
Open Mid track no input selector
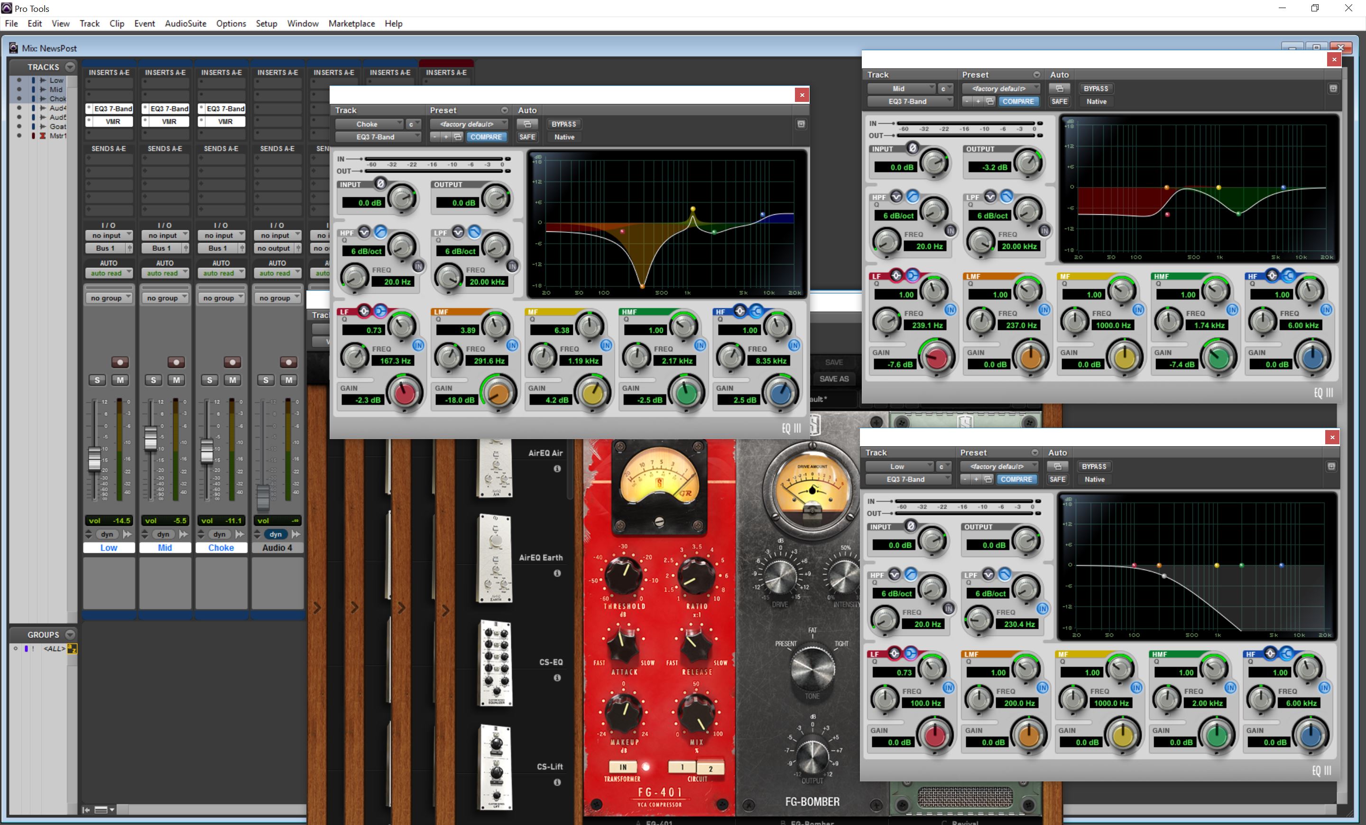pyautogui.click(x=165, y=236)
